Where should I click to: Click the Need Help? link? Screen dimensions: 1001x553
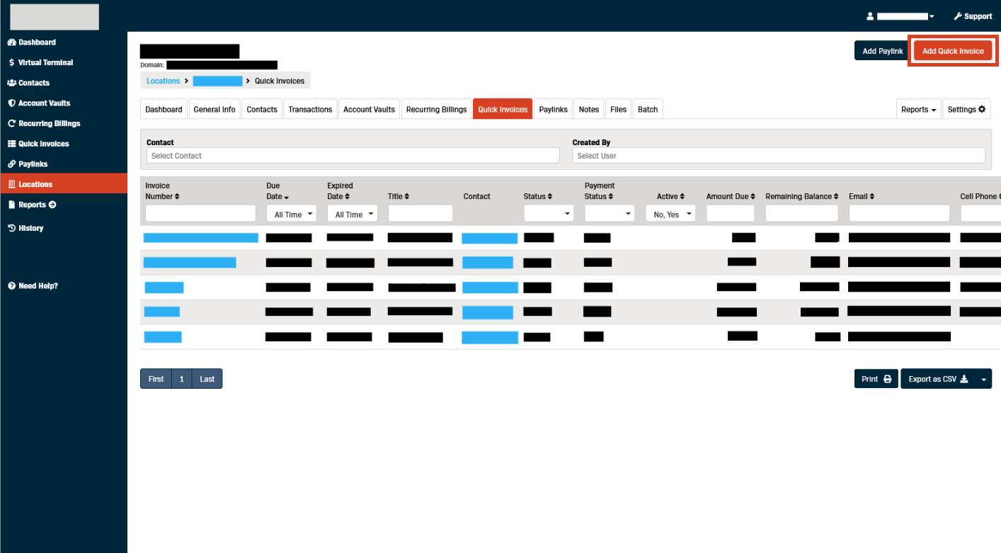click(x=33, y=286)
